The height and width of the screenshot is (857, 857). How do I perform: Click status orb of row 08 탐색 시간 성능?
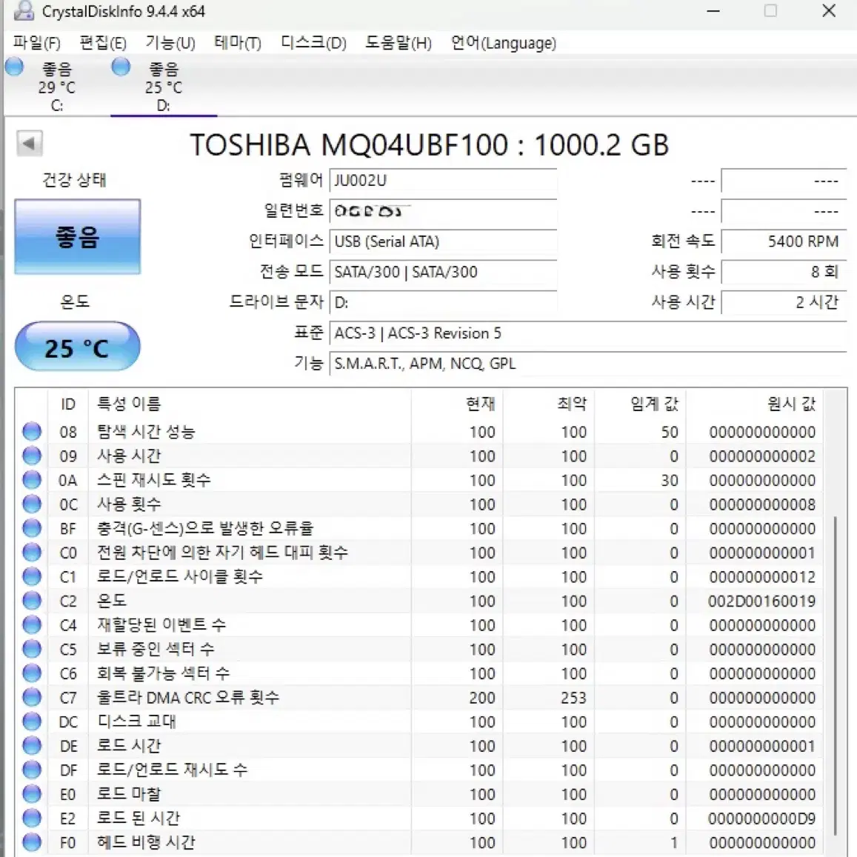32,431
